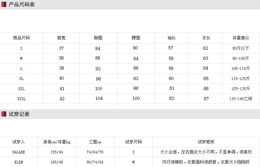Select the 试穿记录 section heading

click(x=19, y=114)
